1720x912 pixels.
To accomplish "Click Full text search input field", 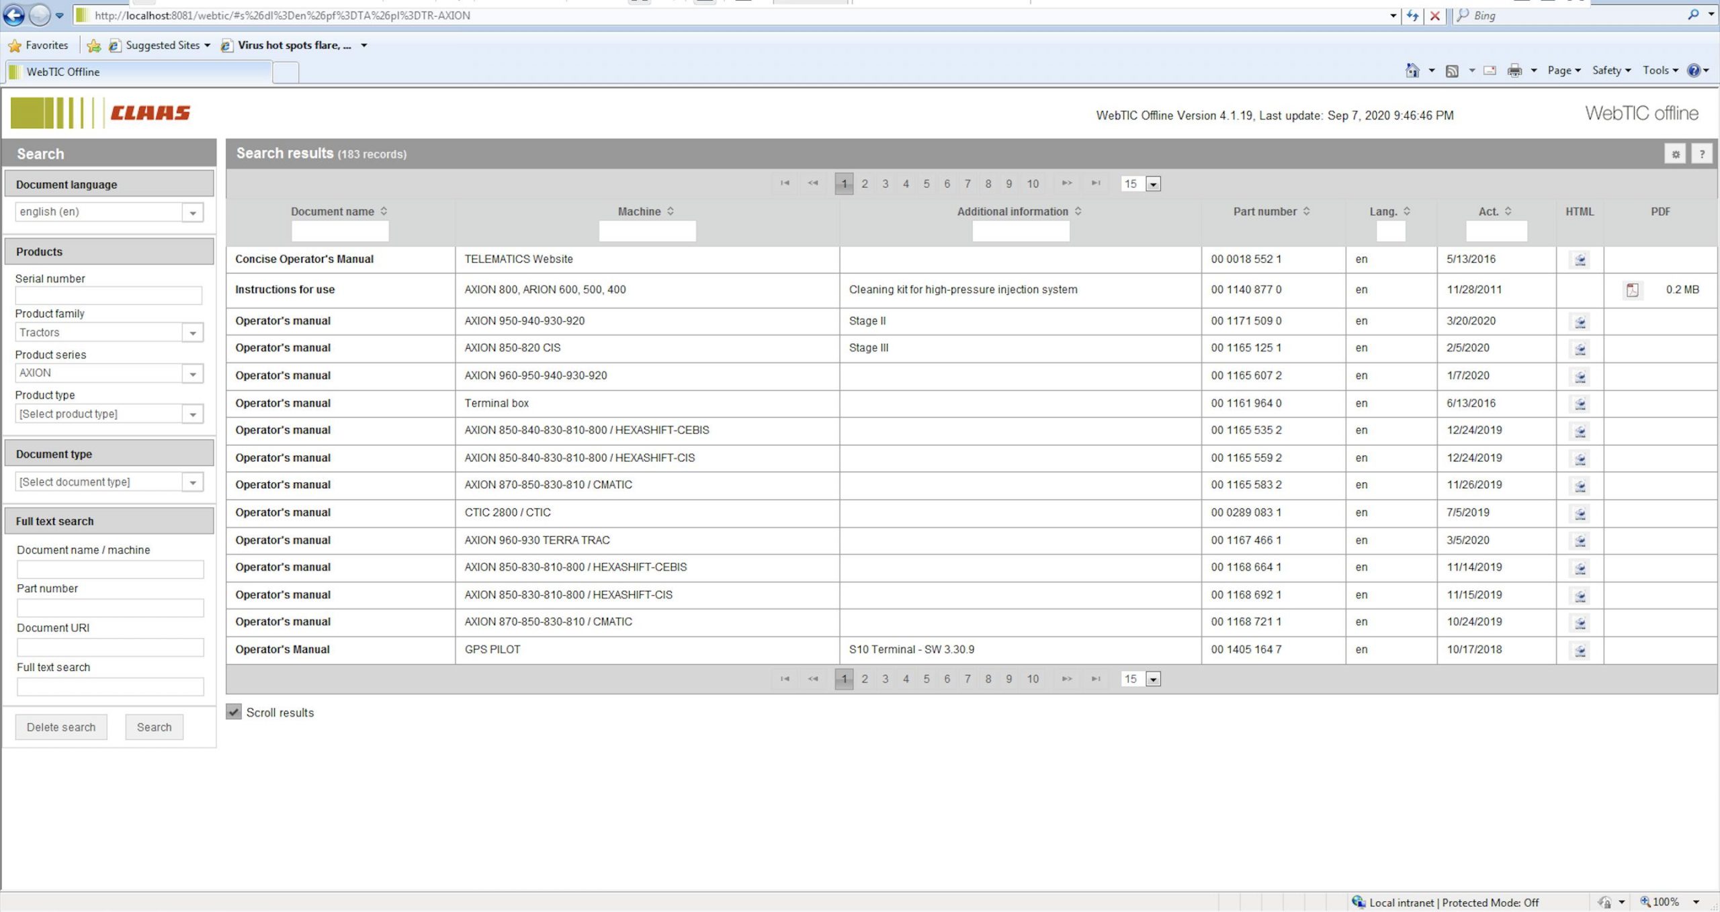I will point(110,686).
